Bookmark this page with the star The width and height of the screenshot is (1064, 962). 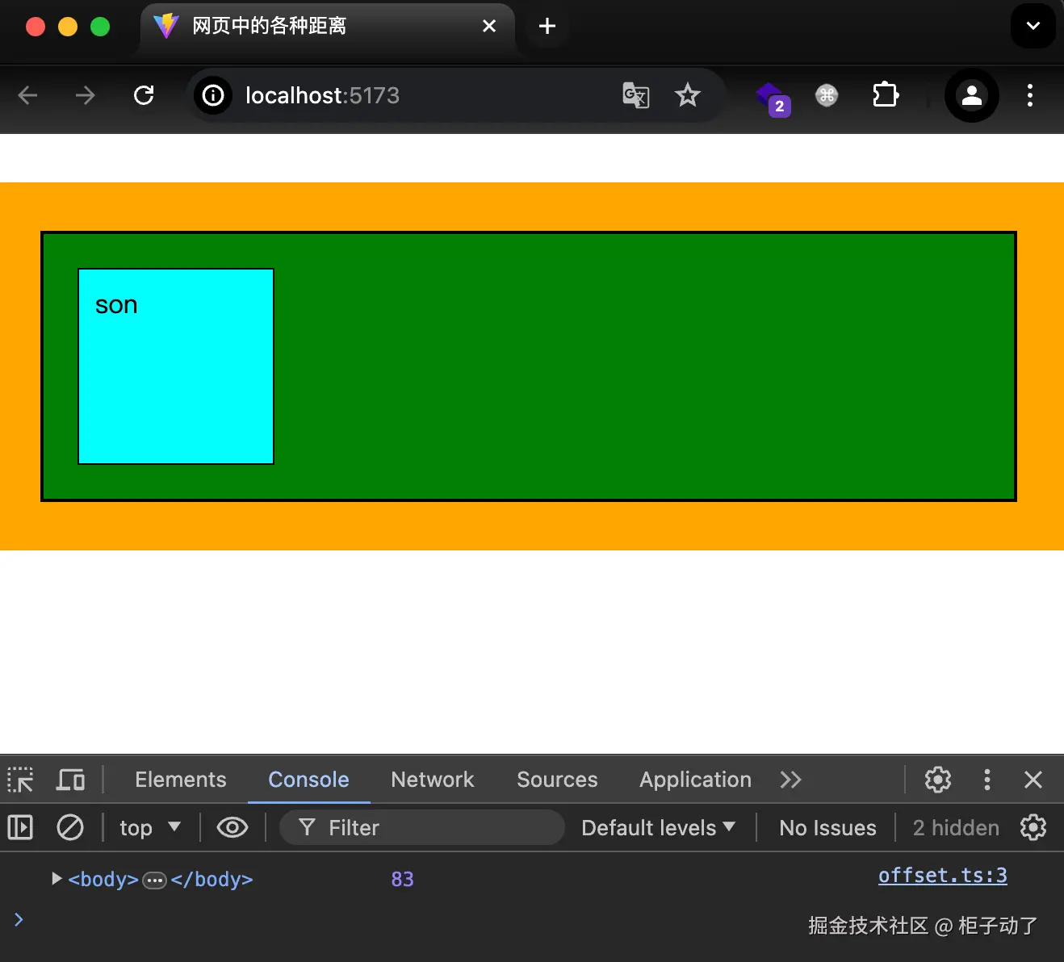pos(688,95)
